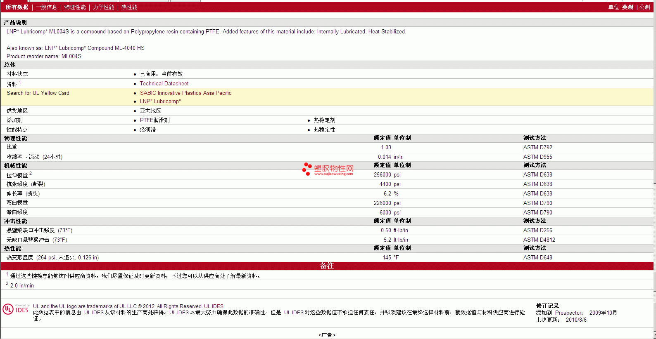This screenshot has width=656, height=339.
Task: Click the 比重 value 1.03
Action: pyautogui.click(x=386, y=148)
